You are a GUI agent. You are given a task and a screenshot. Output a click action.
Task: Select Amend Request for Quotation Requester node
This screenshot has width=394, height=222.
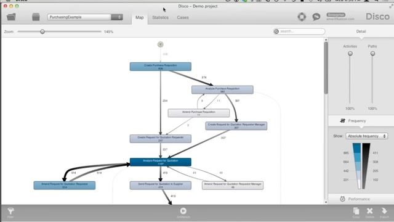(x=65, y=185)
